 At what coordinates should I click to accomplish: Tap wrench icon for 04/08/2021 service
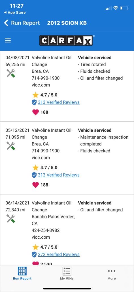coord(11,73)
